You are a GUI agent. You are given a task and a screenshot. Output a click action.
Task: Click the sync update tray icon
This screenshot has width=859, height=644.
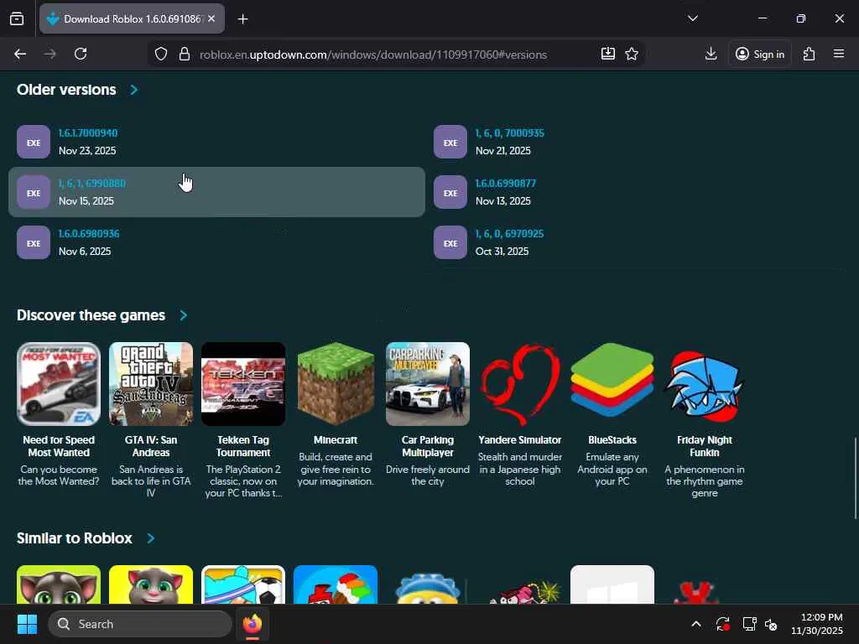coord(722,624)
